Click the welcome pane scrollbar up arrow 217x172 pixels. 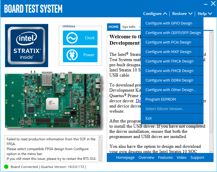pos(211,33)
